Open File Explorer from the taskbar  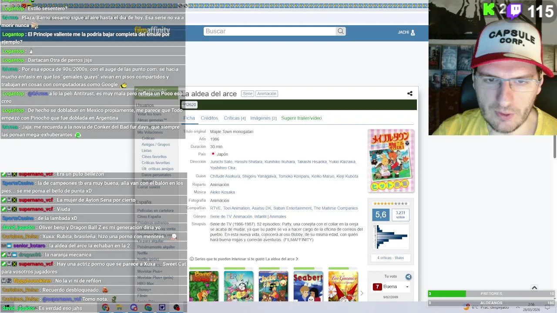click(x=119, y=308)
